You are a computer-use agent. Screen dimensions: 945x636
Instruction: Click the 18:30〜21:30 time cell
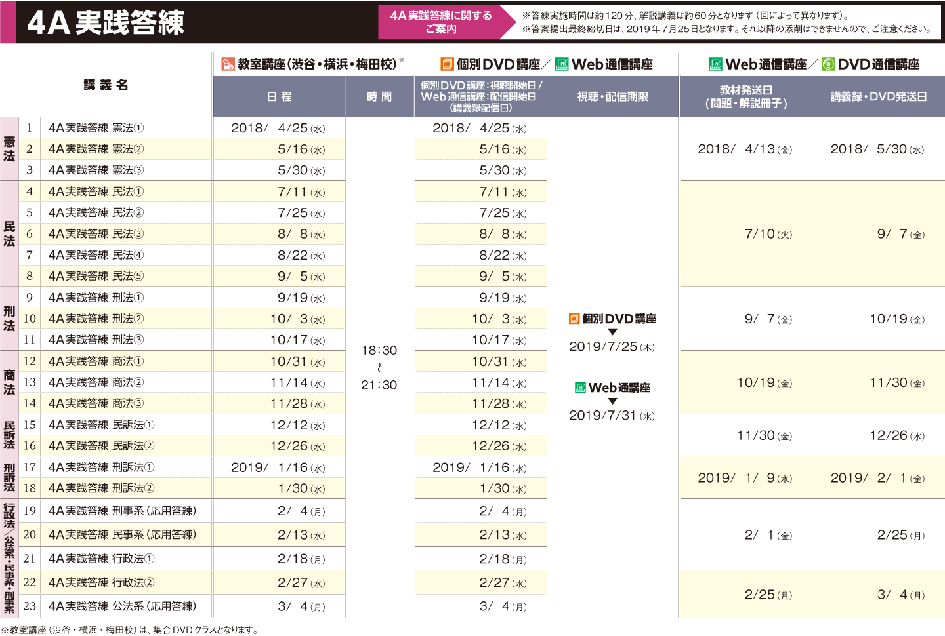pos(379,367)
